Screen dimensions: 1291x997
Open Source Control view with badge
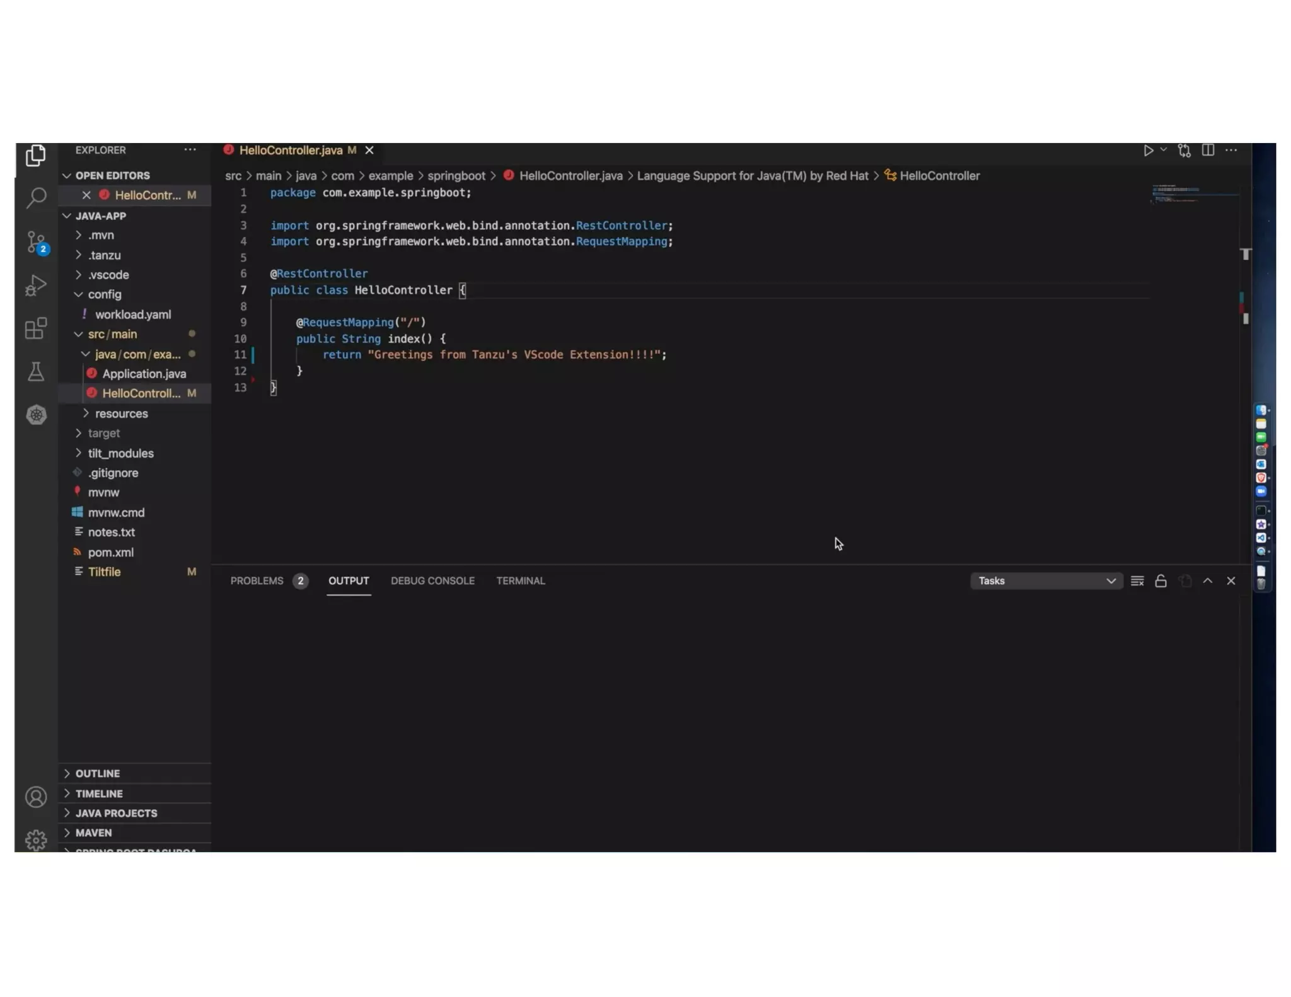coord(36,241)
